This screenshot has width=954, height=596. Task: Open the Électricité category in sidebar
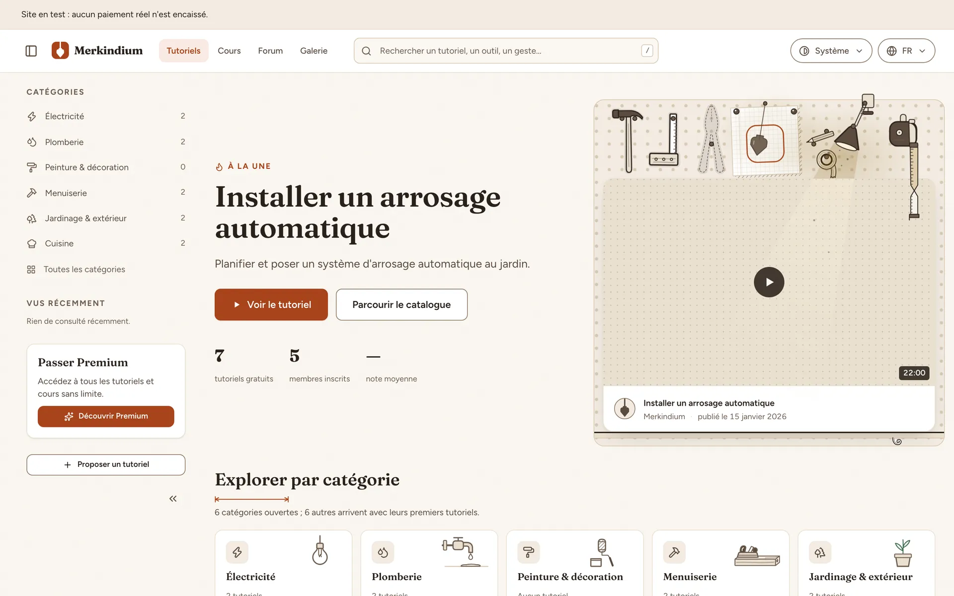106,116
